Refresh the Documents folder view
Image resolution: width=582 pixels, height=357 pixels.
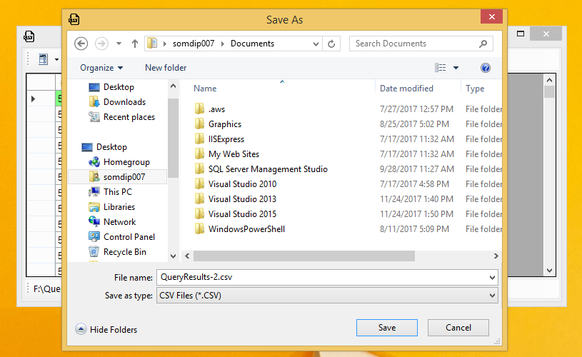pos(331,44)
